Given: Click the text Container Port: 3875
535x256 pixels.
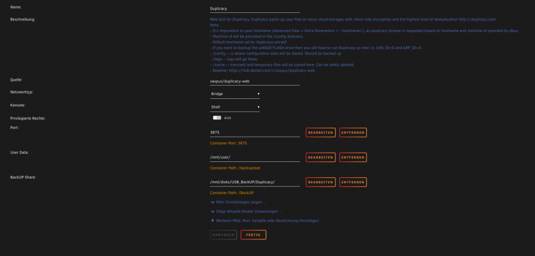Looking at the screenshot, I should (x=228, y=143).
